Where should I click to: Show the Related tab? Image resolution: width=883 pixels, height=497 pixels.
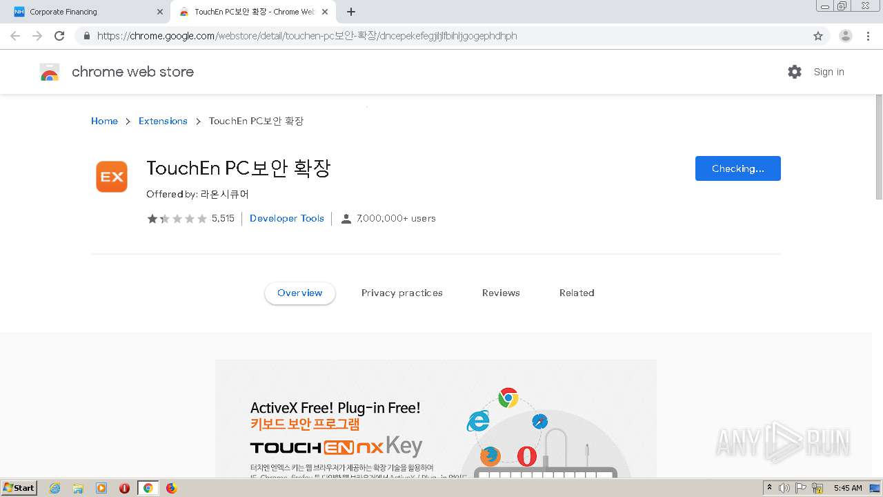(x=577, y=293)
